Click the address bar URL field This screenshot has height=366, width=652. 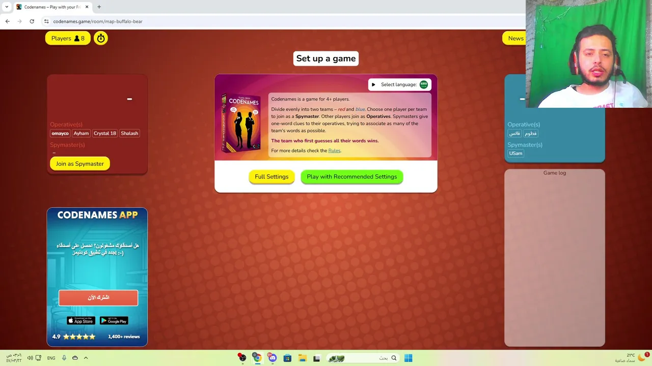pyautogui.click(x=285, y=21)
